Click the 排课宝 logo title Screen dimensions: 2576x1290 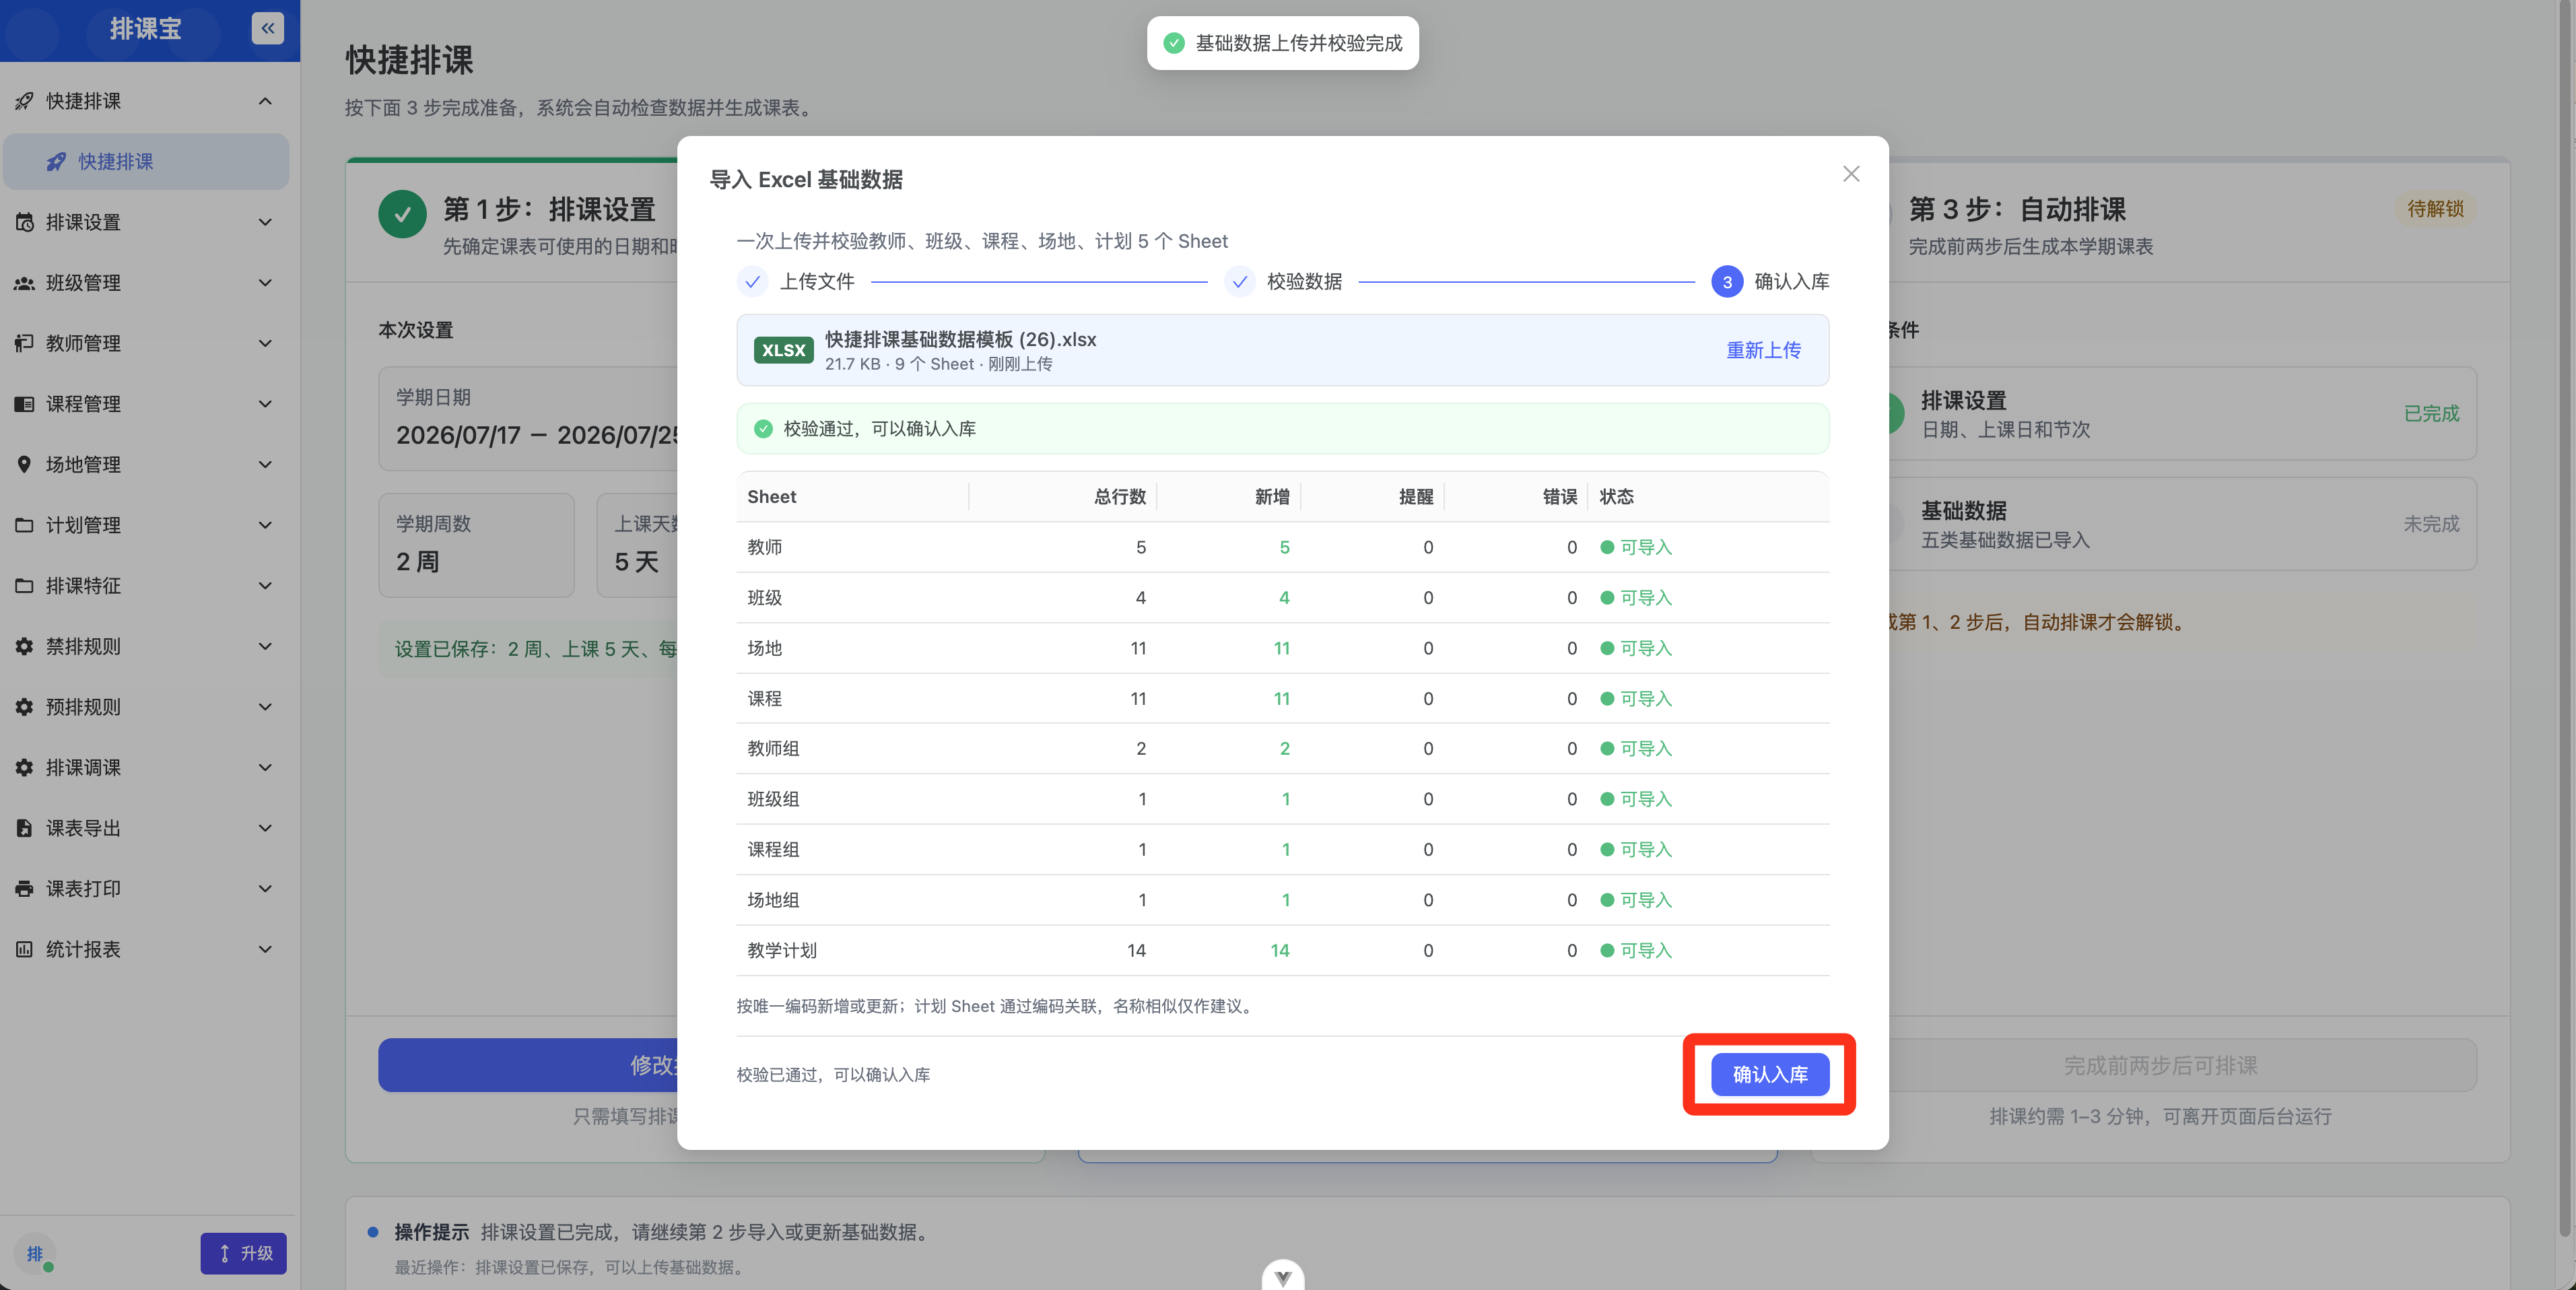pyautogui.click(x=146, y=29)
